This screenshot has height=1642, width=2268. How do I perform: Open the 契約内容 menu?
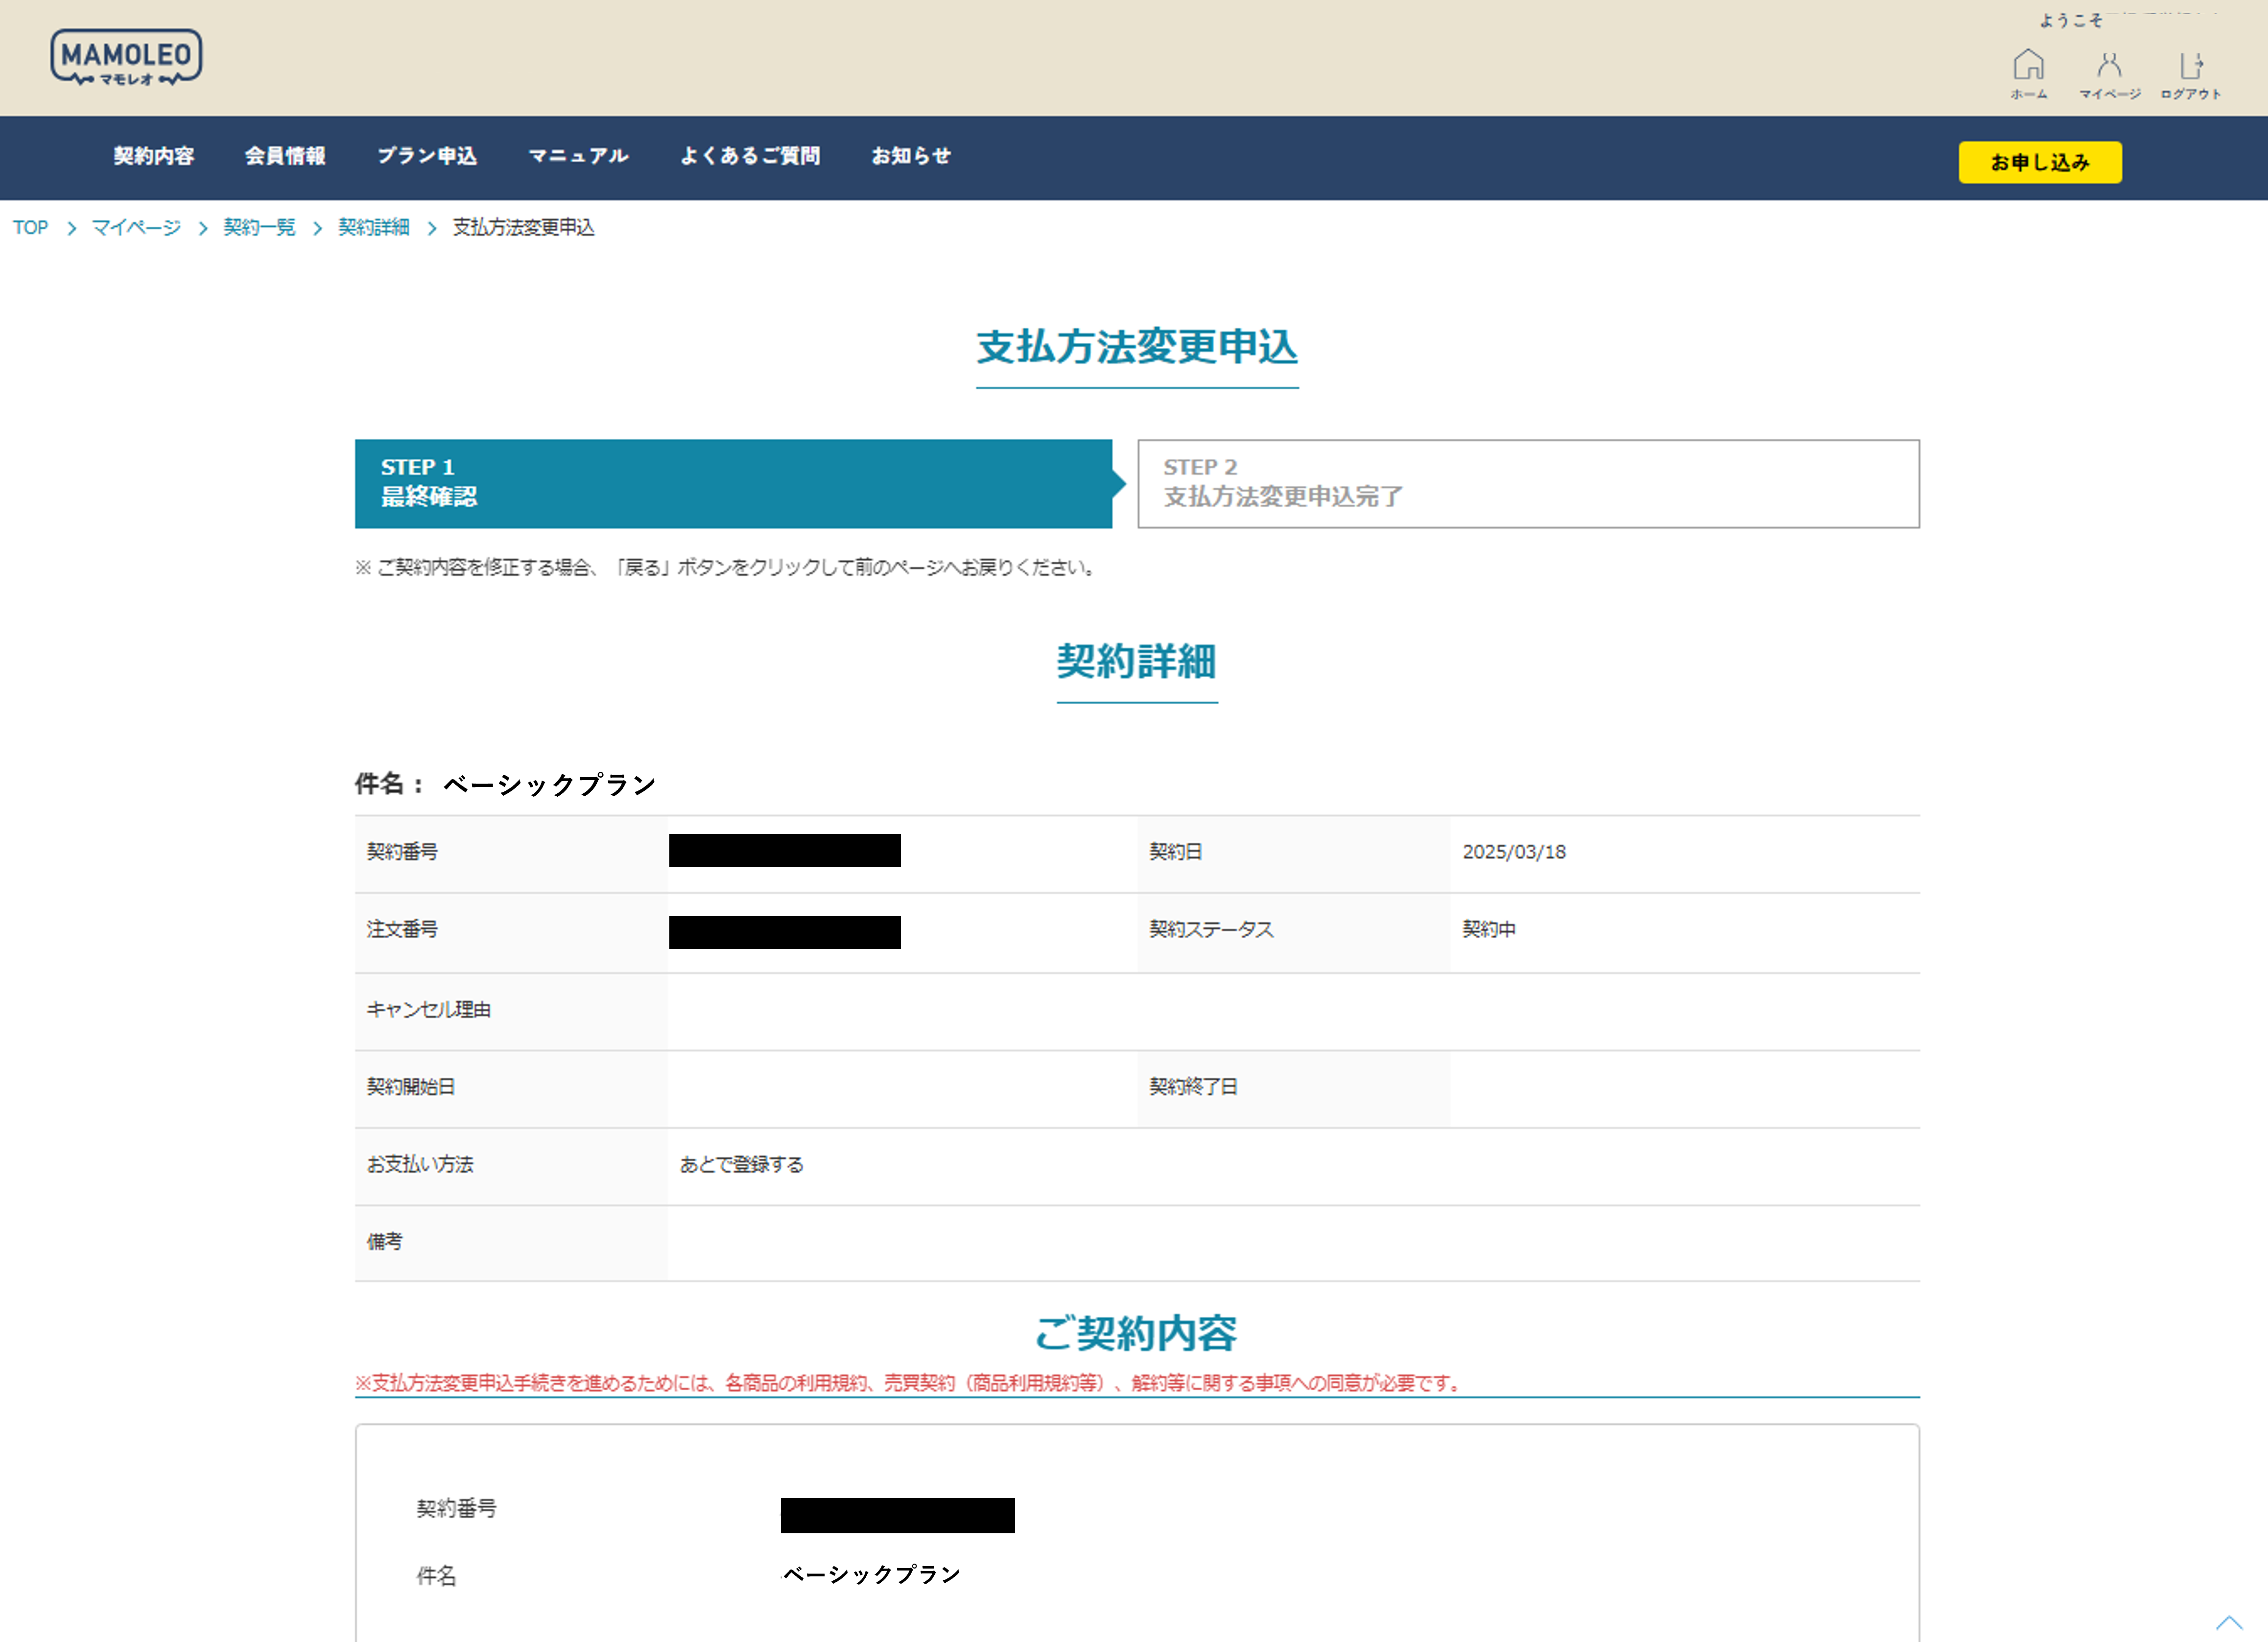point(154,156)
